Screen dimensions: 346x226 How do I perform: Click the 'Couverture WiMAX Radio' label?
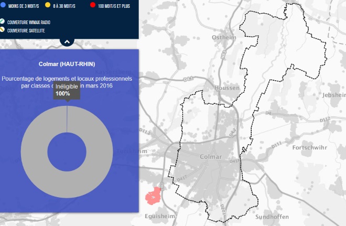(x=29, y=23)
